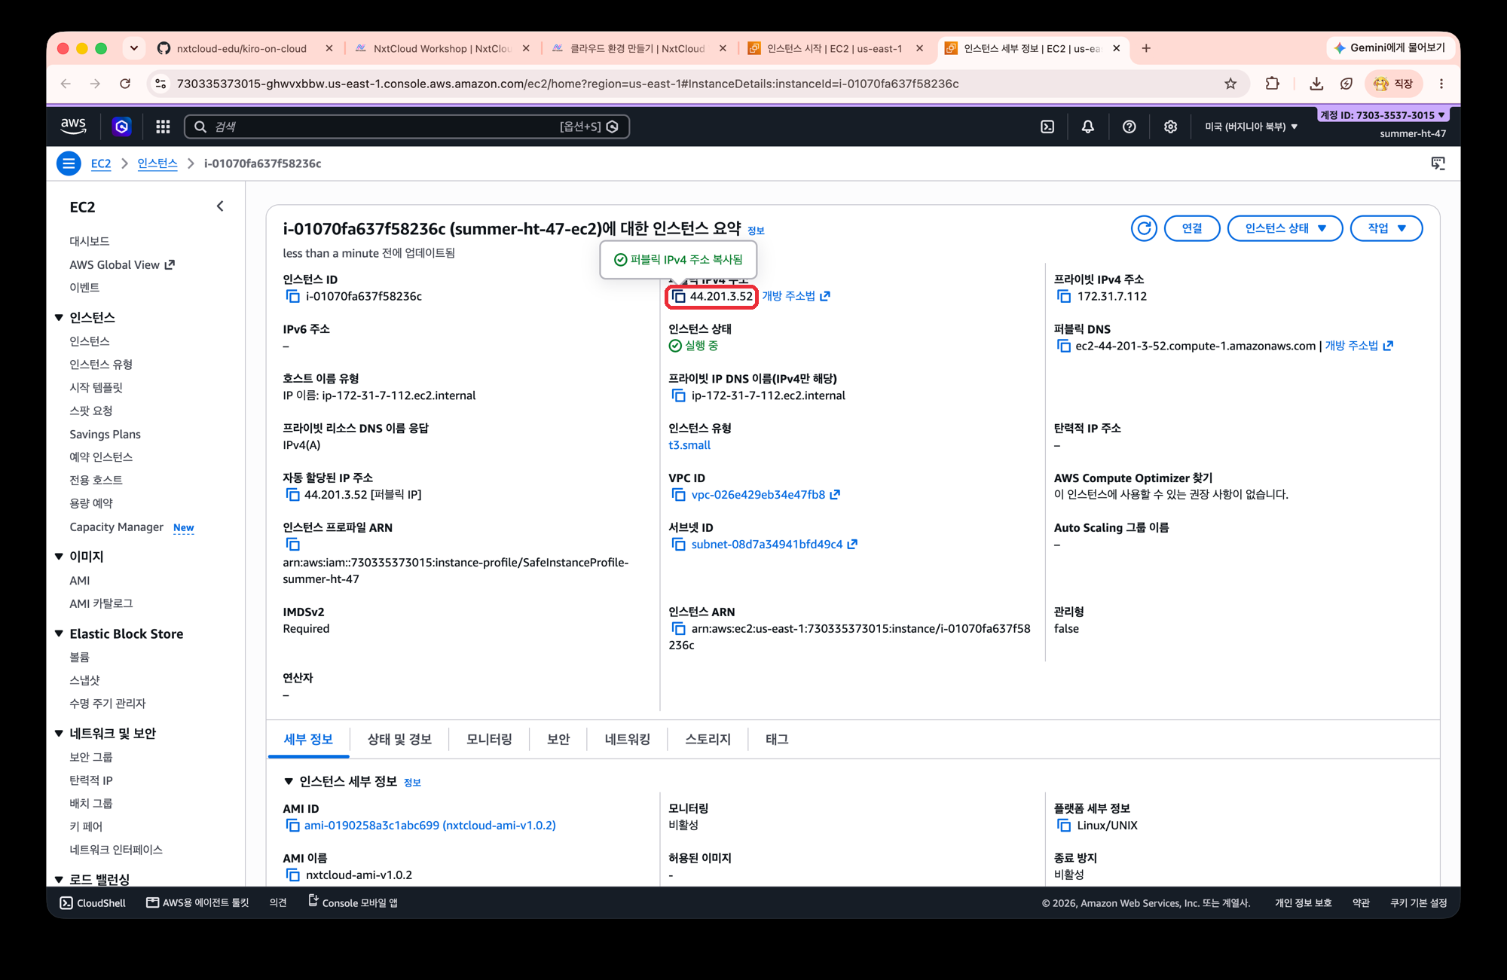Open Chrome downloads icon
Screen dimensions: 1507x980
click(x=1316, y=84)
